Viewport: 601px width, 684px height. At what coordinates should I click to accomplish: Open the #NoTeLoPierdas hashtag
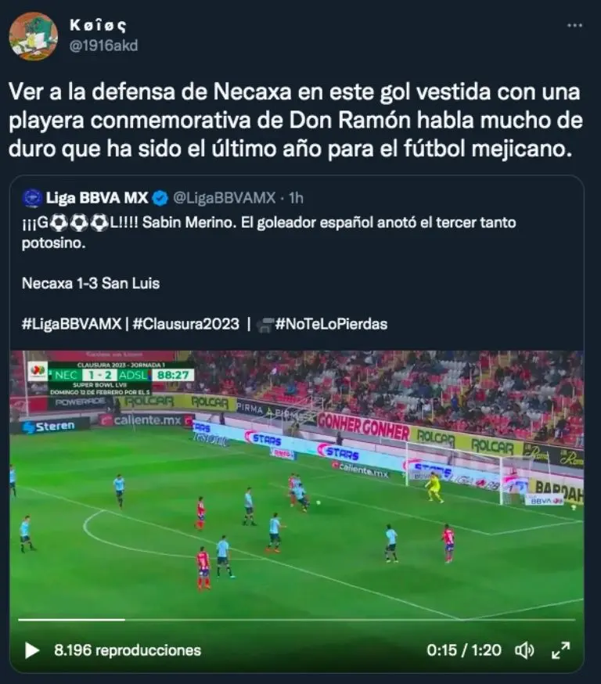point(331,324)
